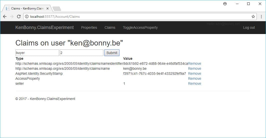Click KenBonny.ClaimsExperiment brand link

click(x=45, y=27)
